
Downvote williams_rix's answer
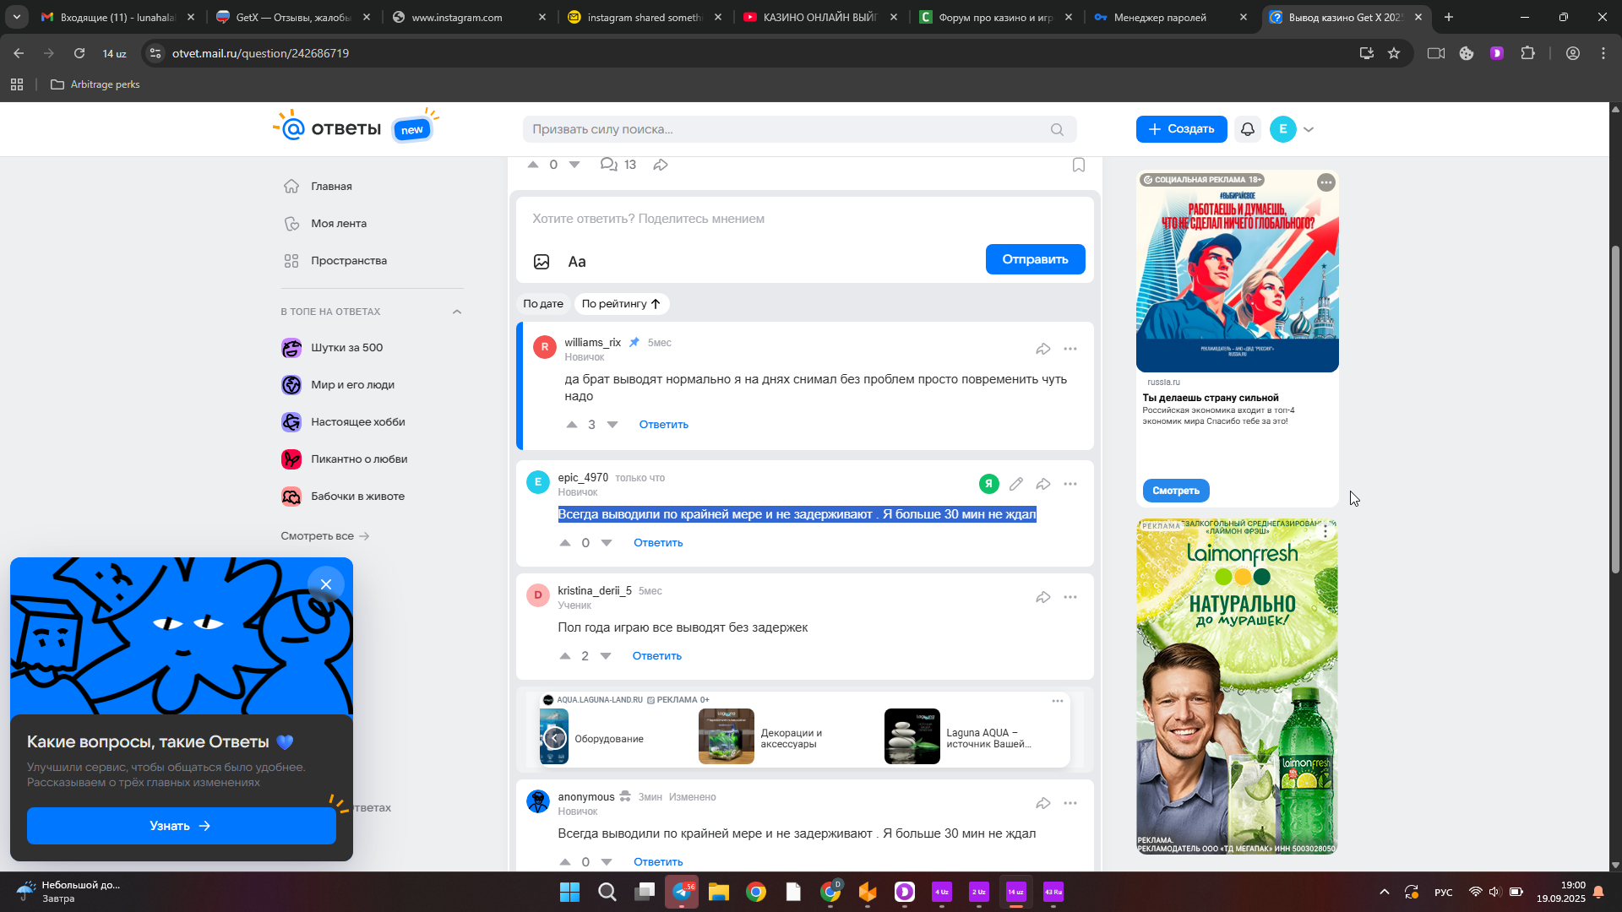[612, 425]
